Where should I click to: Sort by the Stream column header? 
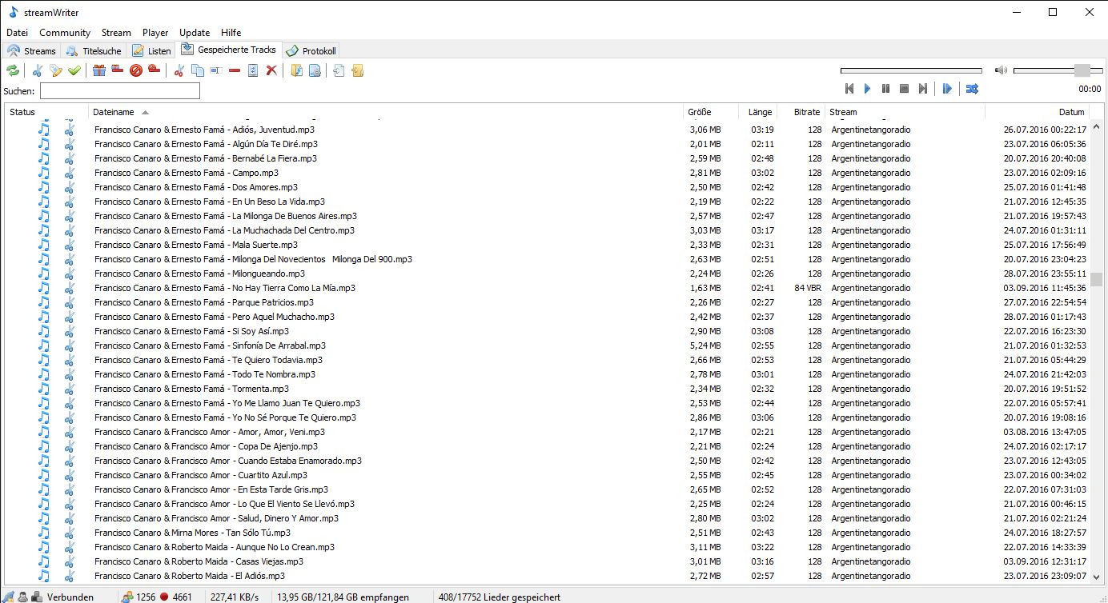[905, 112]
